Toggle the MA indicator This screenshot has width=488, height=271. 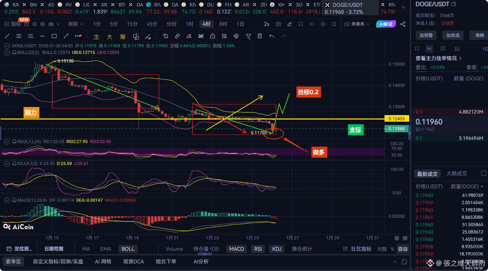tap(86, 249)
